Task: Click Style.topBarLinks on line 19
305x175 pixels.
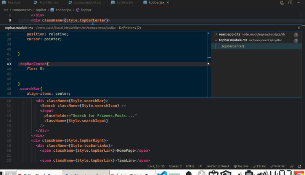Action: (90, 146)
